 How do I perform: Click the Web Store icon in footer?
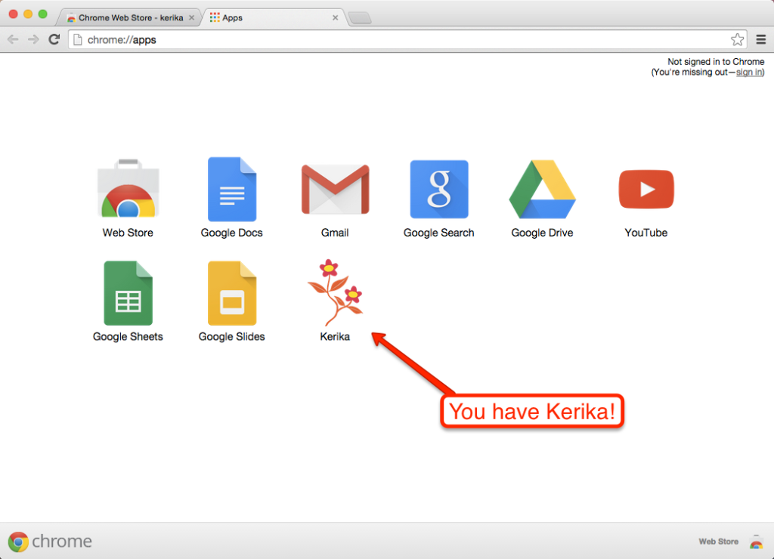click(x=756, y=542)
